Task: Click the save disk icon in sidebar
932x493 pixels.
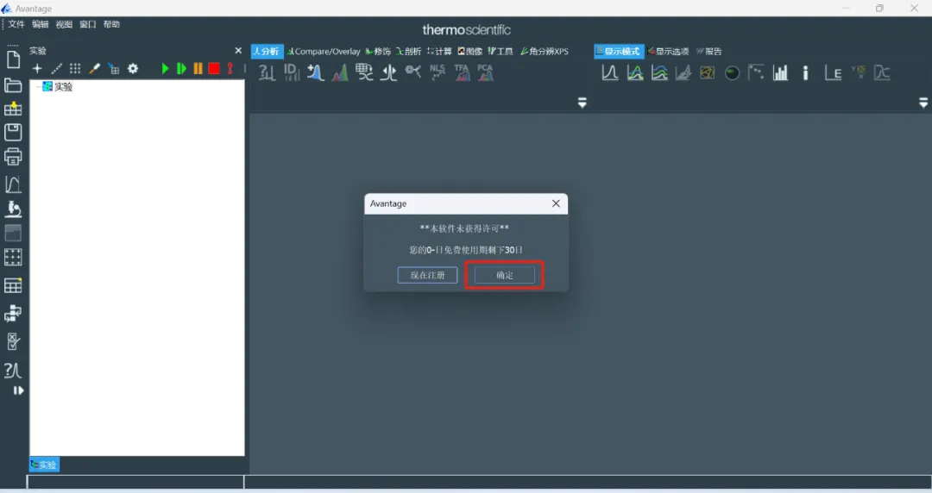Action: 13,132
